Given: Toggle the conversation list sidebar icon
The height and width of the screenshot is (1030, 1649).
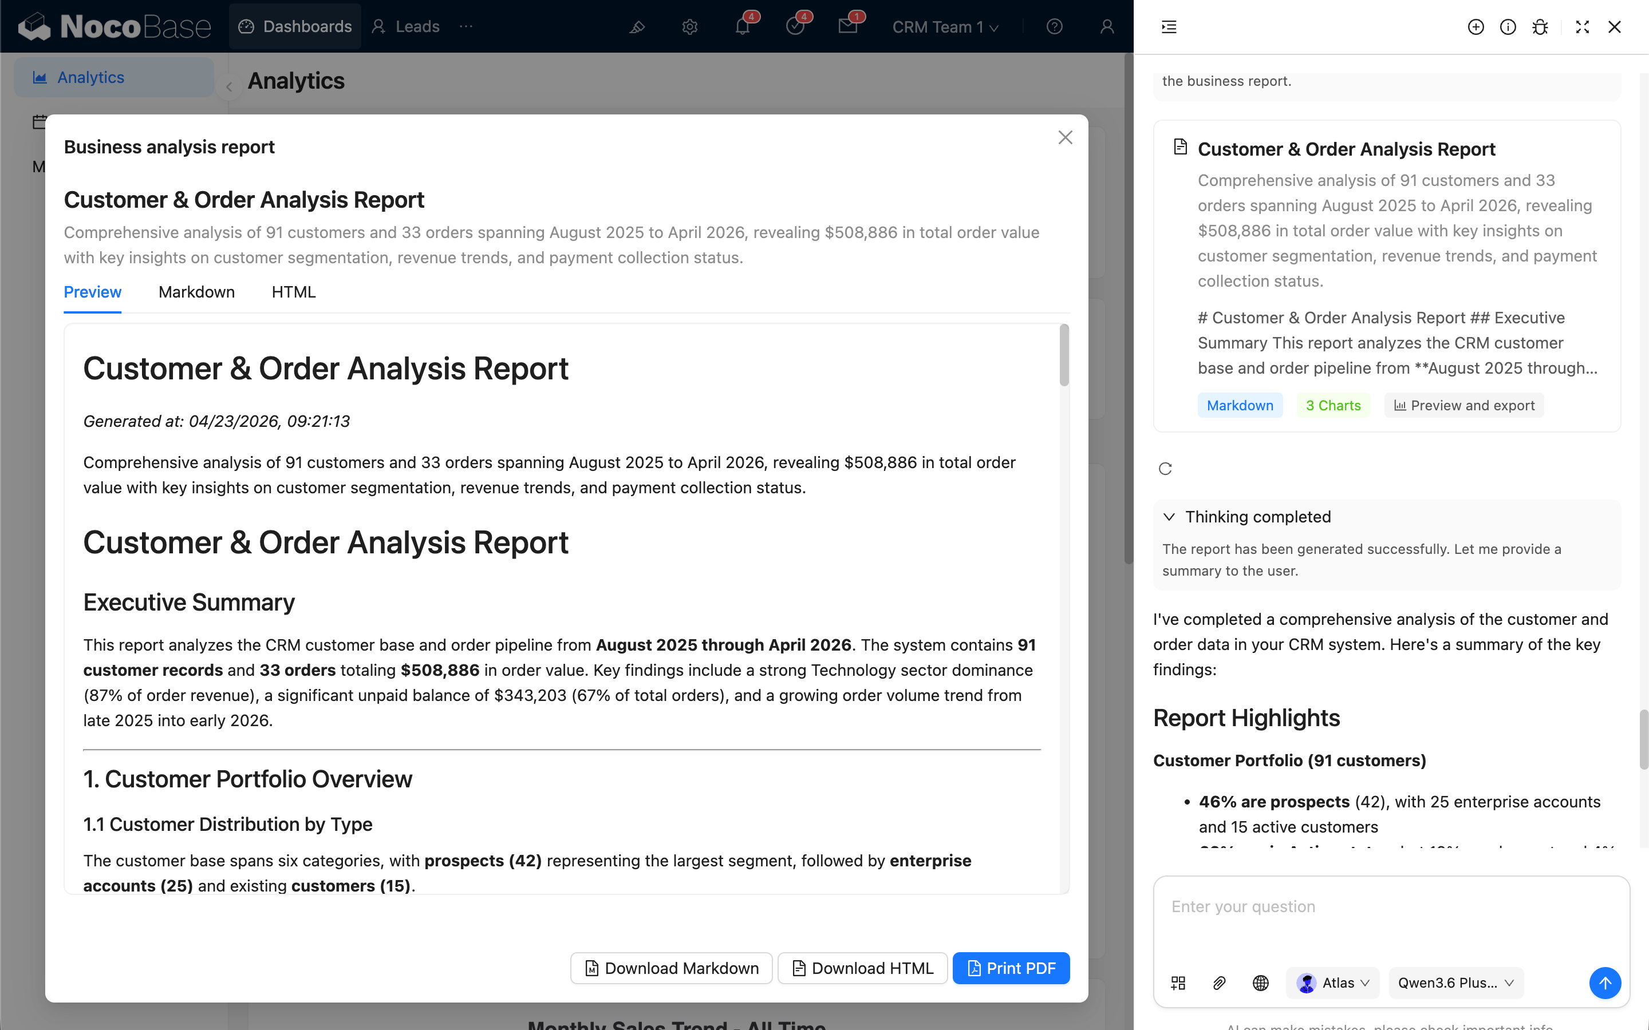Looking at the screenshot, I should [x=1169, y=26].
